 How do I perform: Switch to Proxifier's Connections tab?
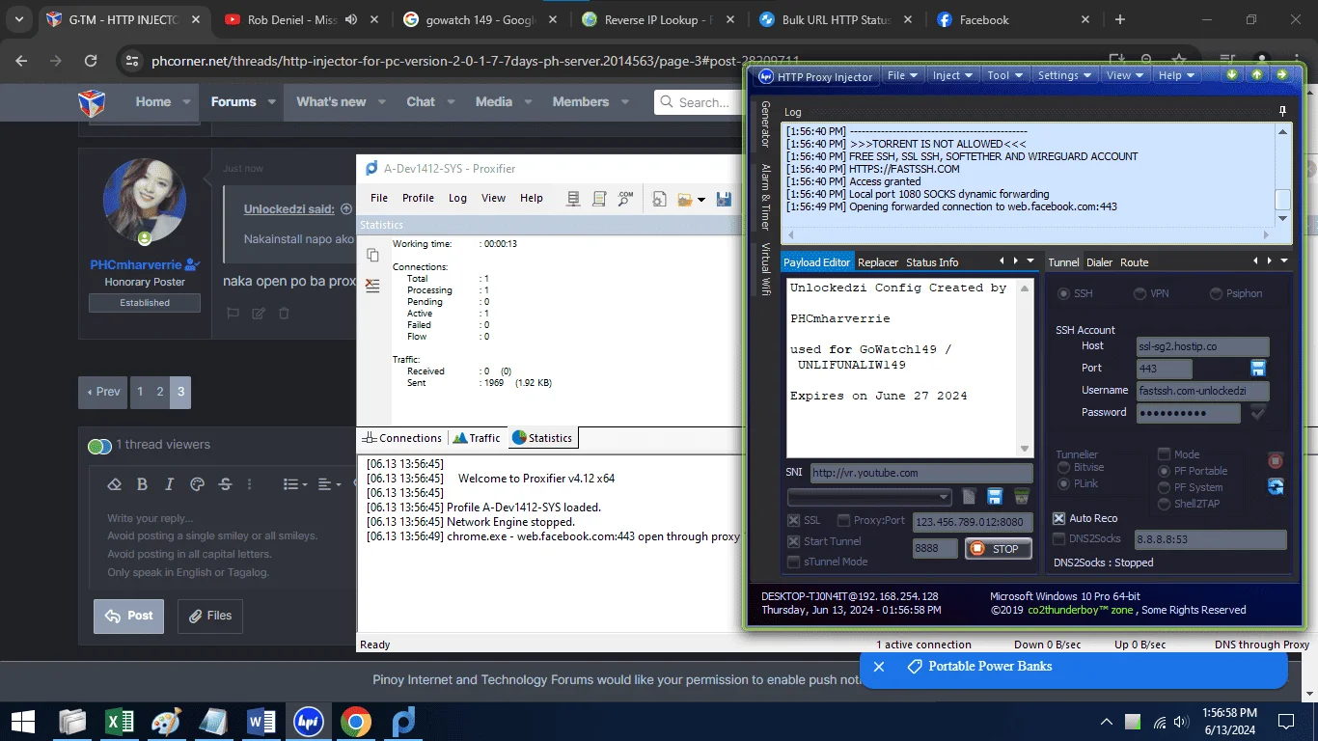tap(401, 438)
